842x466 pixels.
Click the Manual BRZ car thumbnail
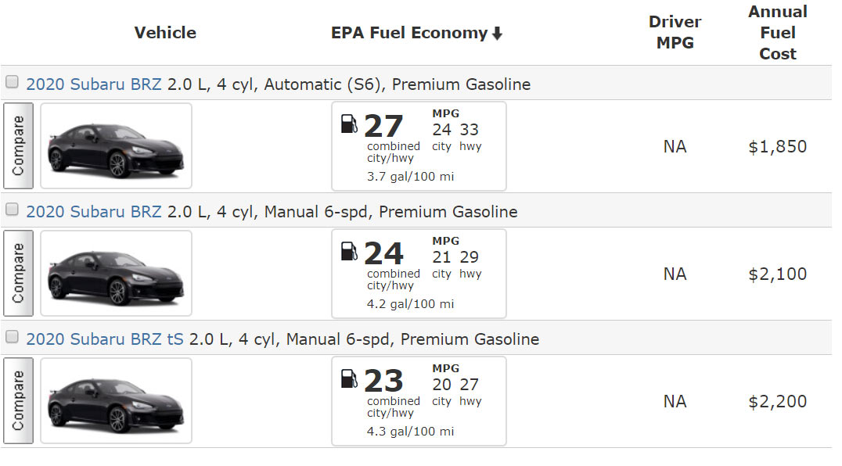point(116,274)
